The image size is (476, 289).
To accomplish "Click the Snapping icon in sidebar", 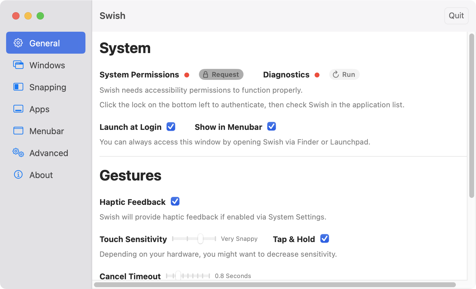I will tap(18, 87).
